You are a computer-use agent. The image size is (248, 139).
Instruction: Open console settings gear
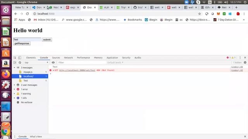(x=245, y=63)
